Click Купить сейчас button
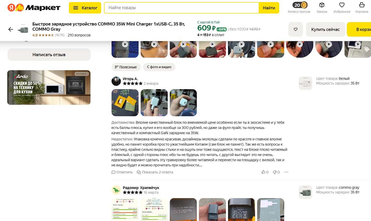Image resolution: width=371 pixels, height=221 pixels. [326, 29]
